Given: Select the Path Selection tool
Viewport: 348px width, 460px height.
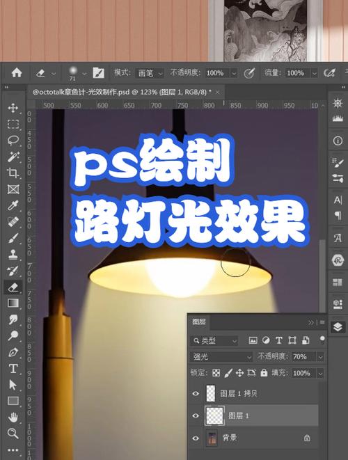Looking at the screenshot, I should point(13,384).
